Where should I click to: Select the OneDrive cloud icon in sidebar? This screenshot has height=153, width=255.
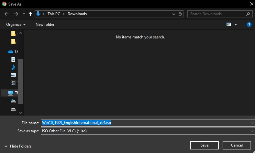click(11, 52)
